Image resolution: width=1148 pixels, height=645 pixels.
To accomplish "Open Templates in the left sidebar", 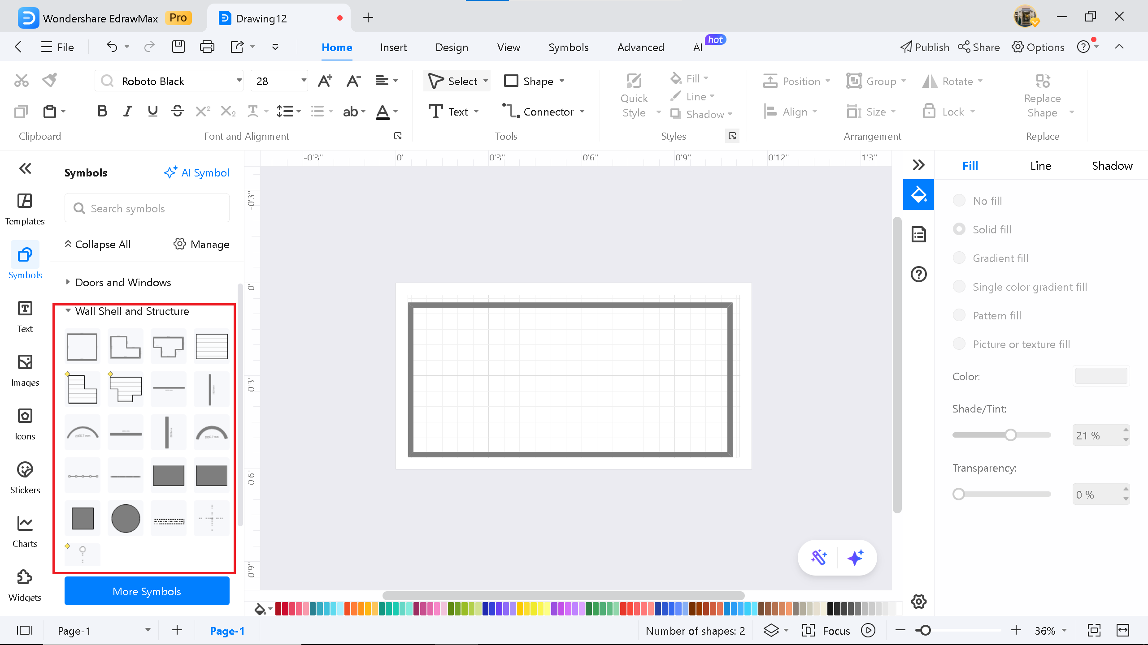I will click(25, 209).
